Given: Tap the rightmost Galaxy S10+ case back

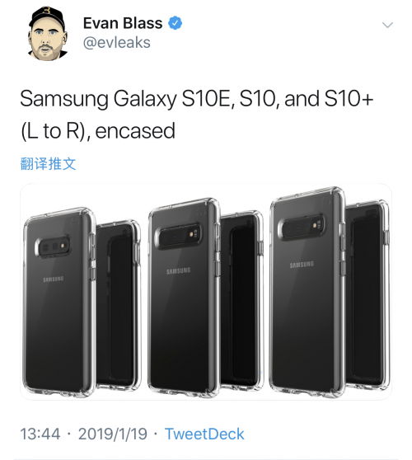Looking at the screenshot, I should [308, 292].
